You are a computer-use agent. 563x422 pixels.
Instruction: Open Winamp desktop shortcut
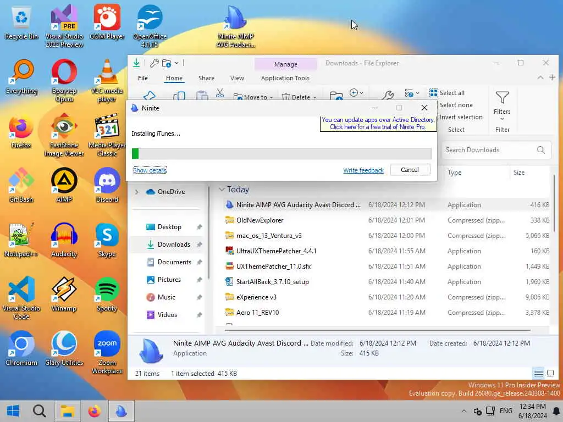coord(64,295)
